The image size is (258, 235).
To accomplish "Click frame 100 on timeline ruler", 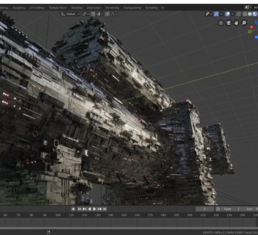I will [58, 215].
